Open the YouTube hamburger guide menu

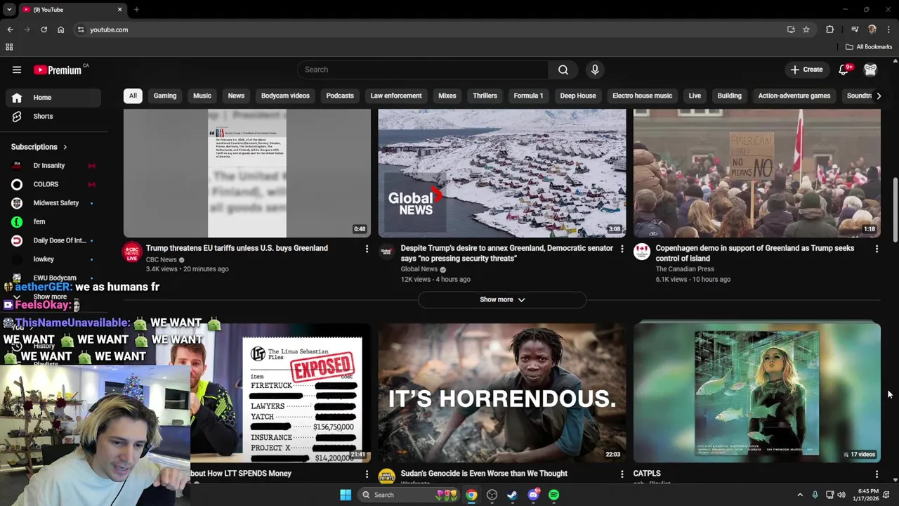pyautogui.click(x=17, y=70)
